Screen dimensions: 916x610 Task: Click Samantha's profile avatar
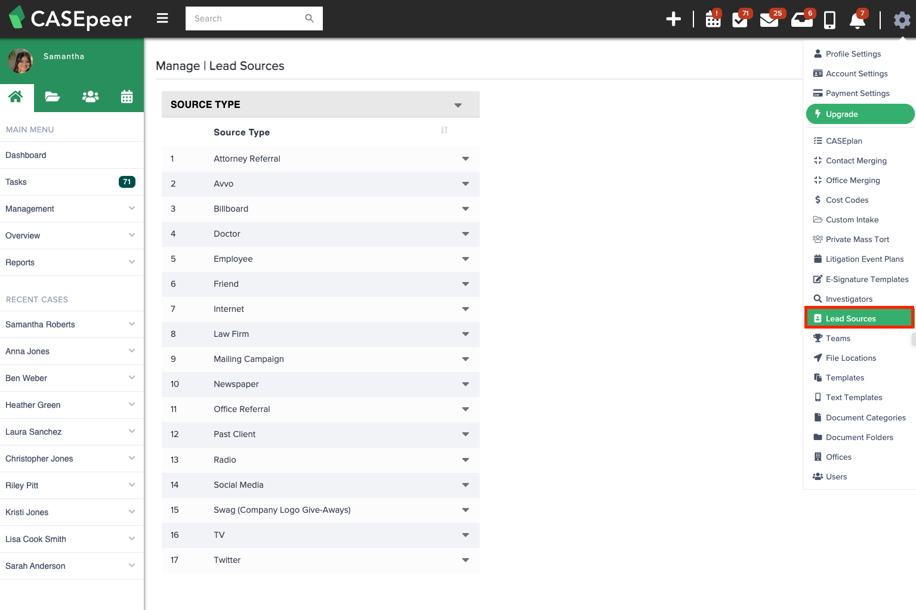point(20,61)
